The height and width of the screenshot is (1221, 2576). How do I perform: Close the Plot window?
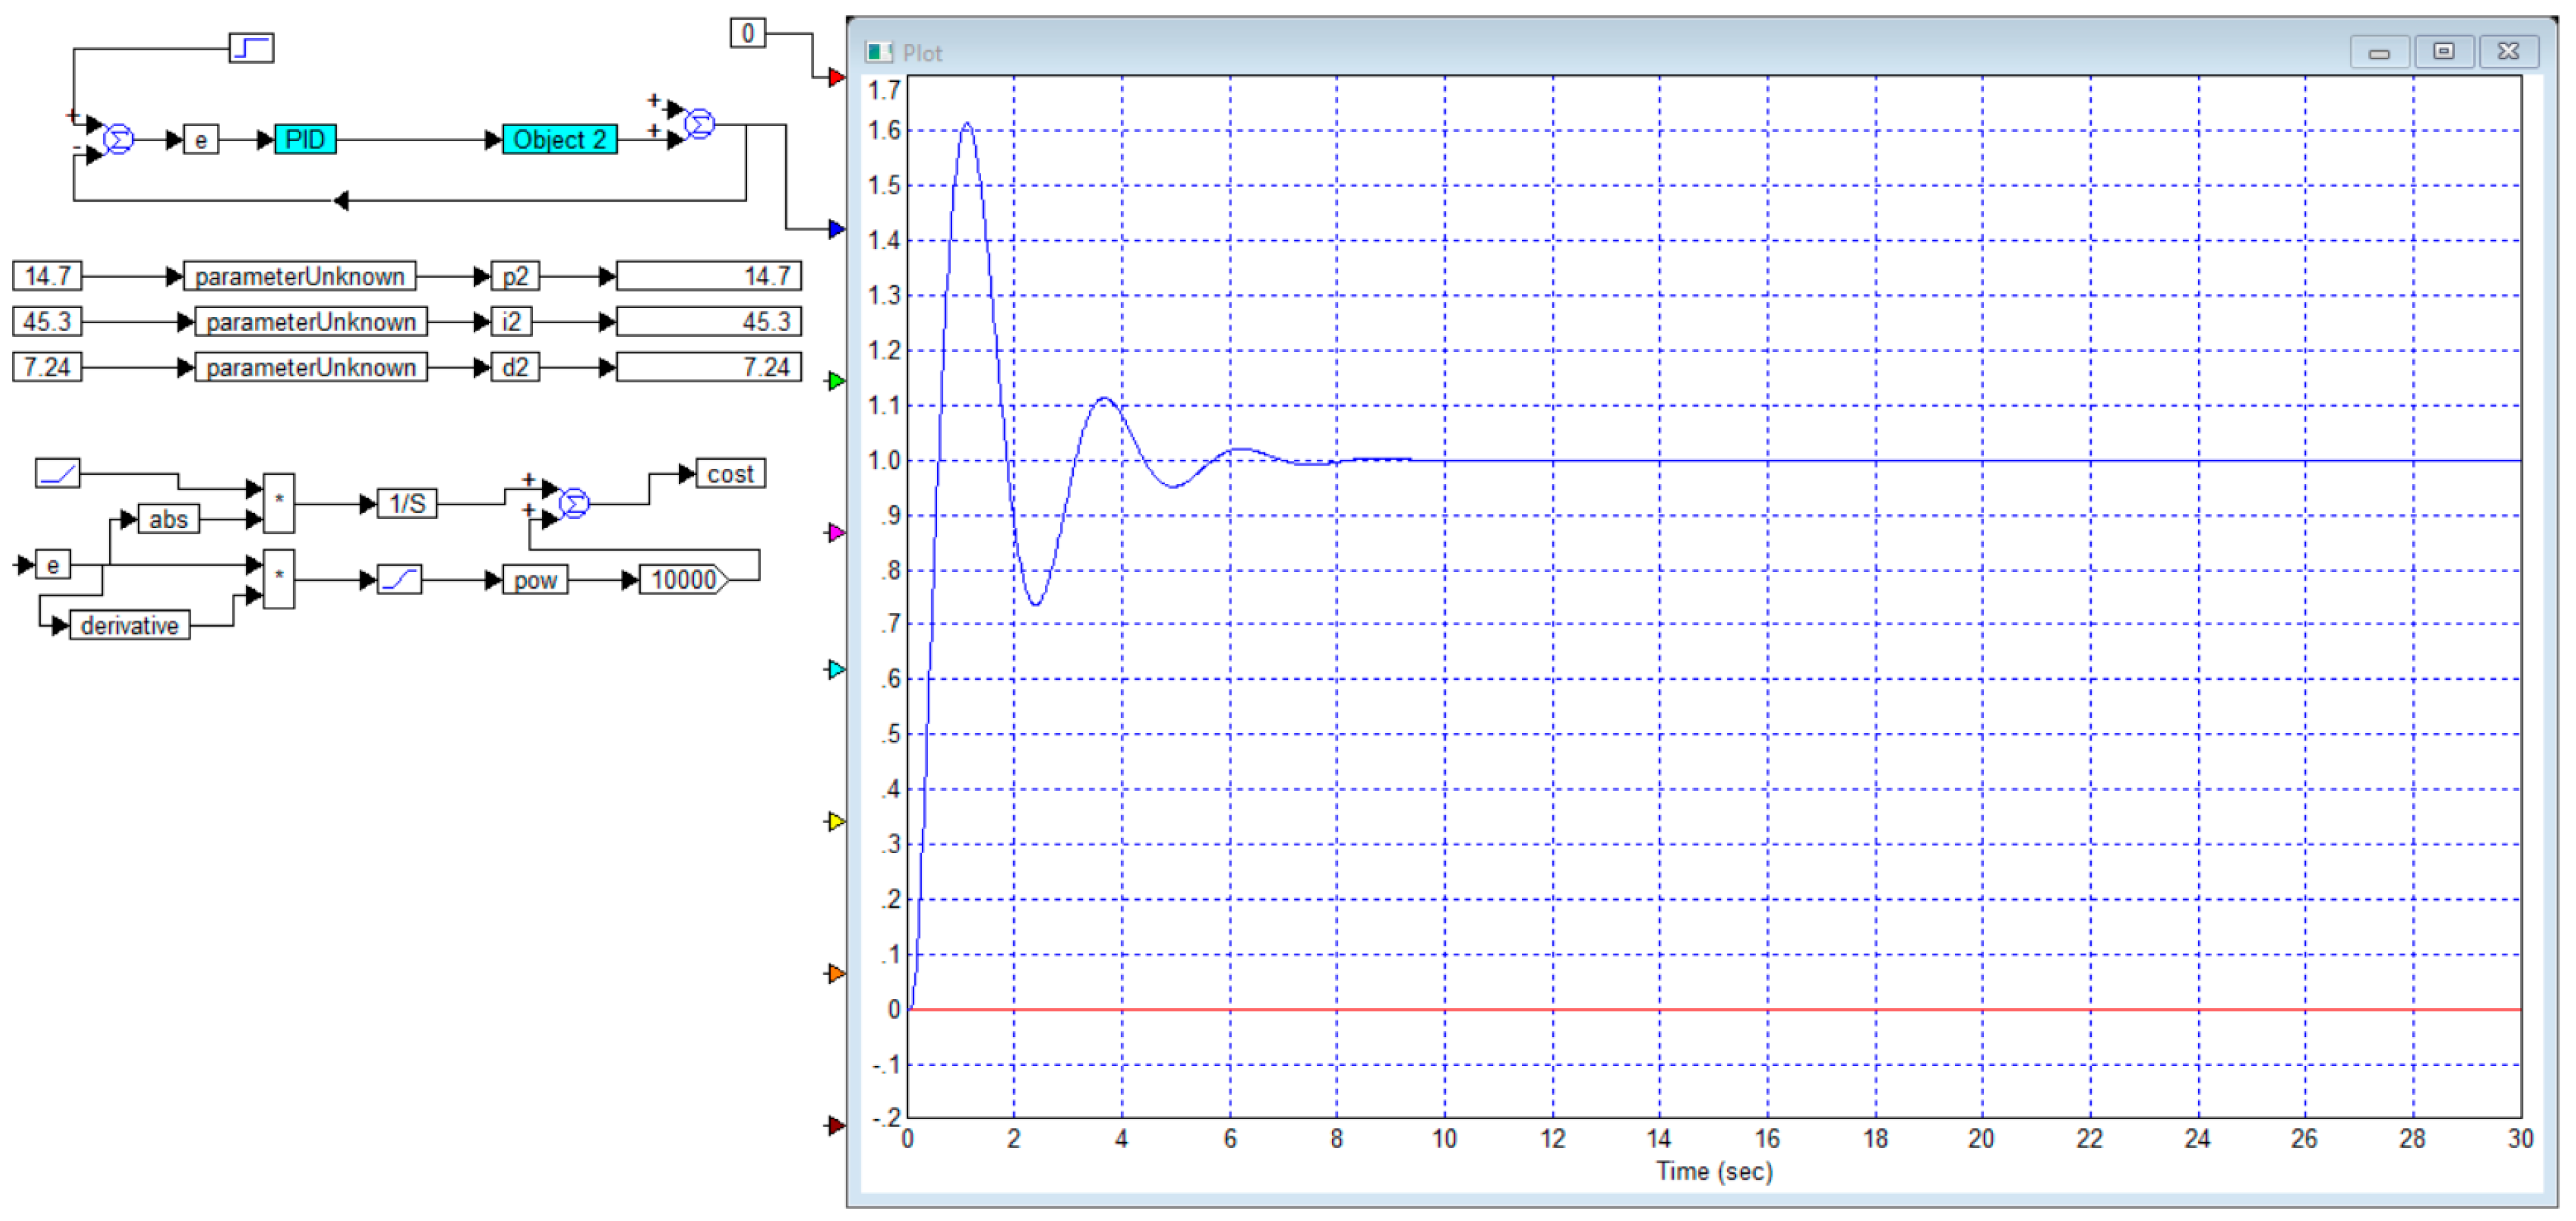click(x=2509, y=52)
